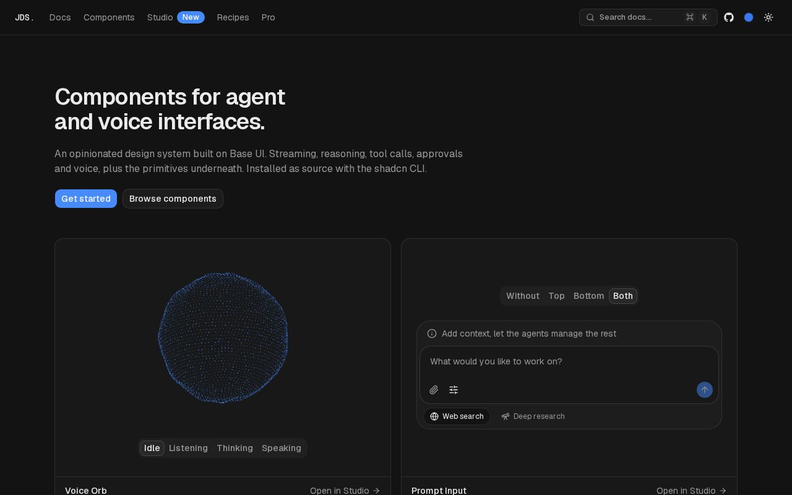The height and width of the screenshot is (495, 792).
Task: Focus the Search docs field
Action: pos(648,17)
